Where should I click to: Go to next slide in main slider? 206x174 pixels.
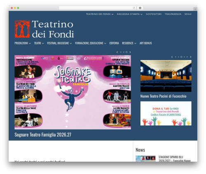pos(130,52)
